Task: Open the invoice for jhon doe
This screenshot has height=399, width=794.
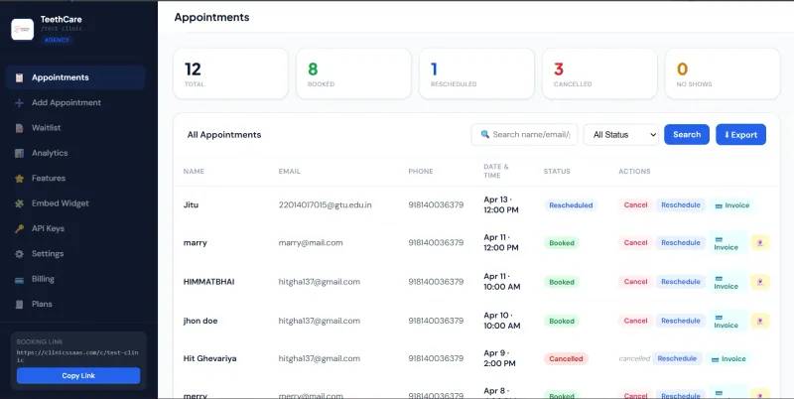Action: [x=728, y=321]
